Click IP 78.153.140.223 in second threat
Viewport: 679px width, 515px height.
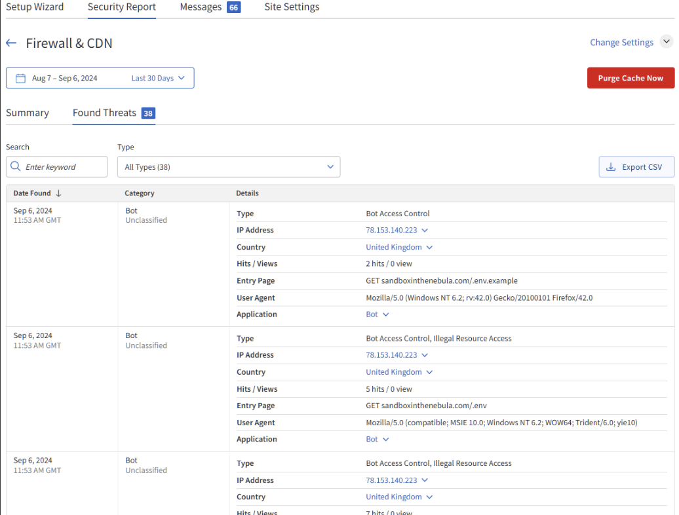[391, 355]
